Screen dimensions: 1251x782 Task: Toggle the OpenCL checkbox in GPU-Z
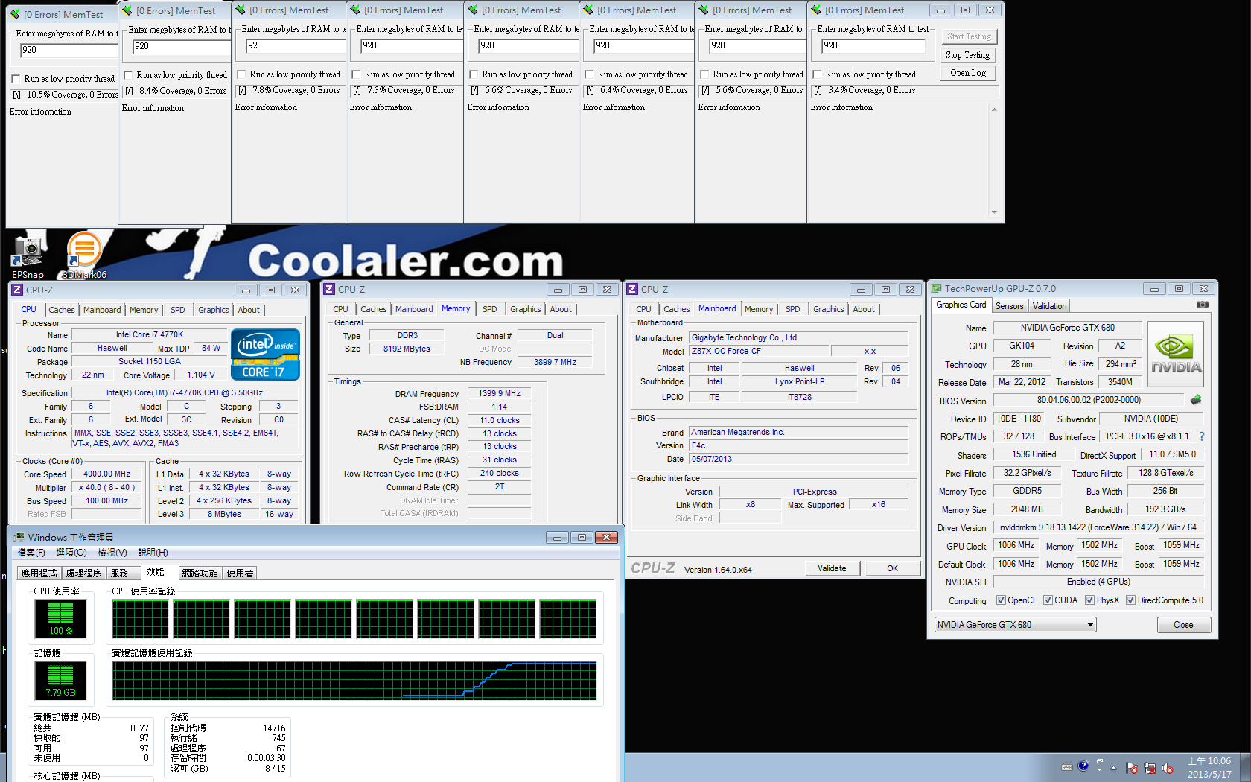point(1001,600)
